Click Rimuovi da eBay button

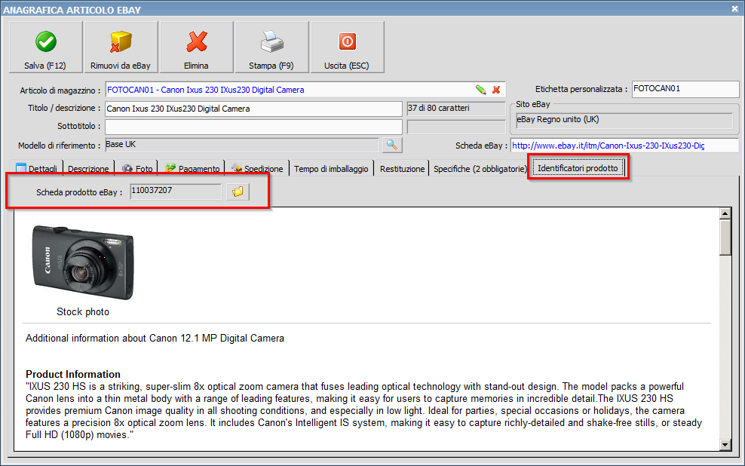point(121,47)
